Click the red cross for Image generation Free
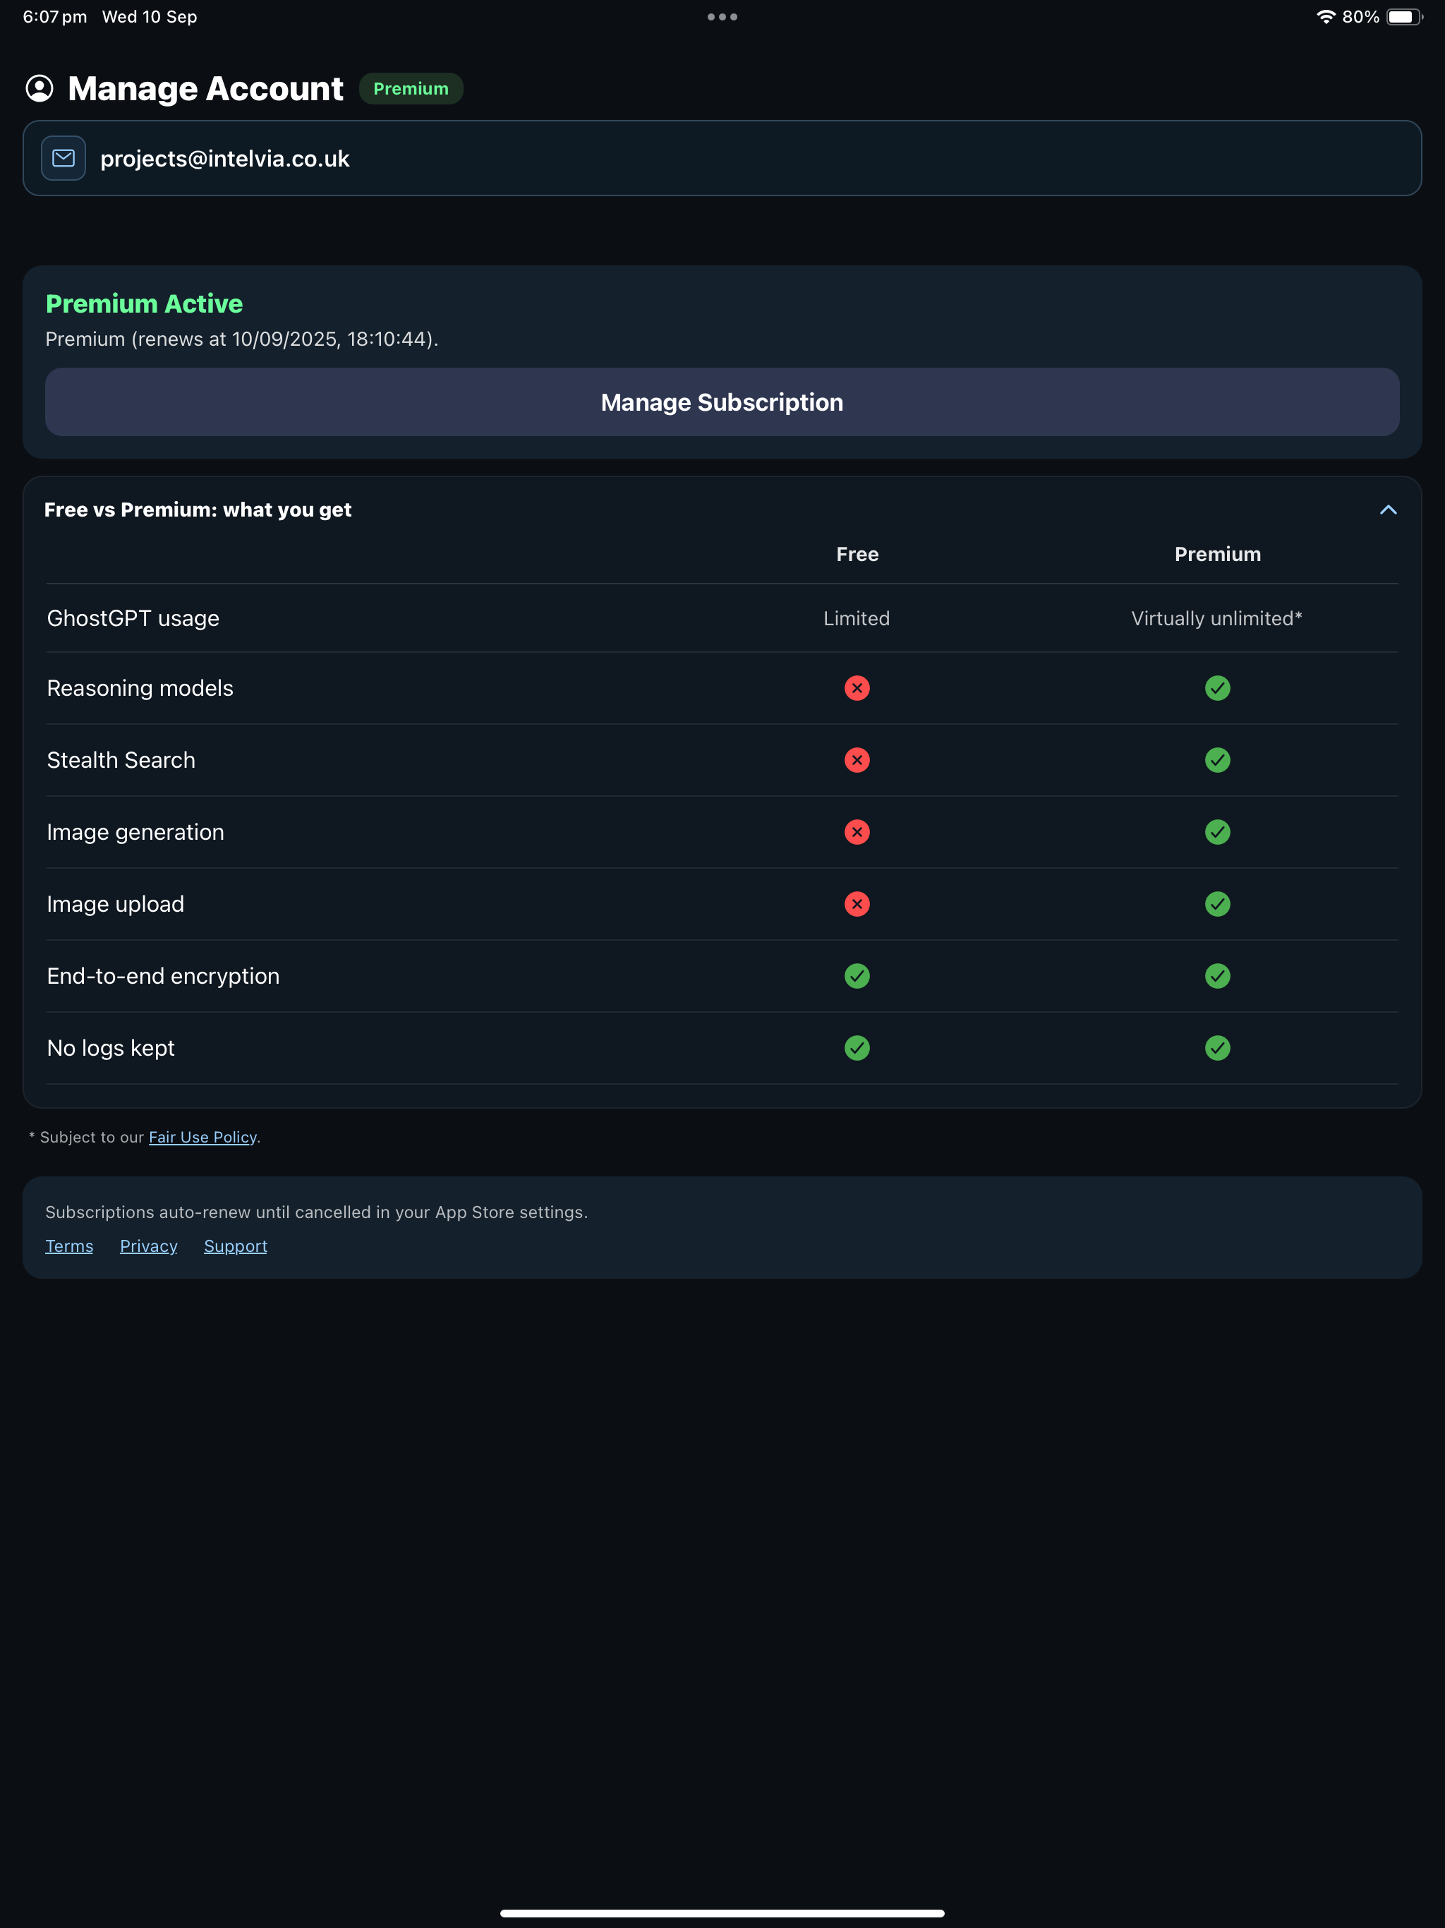The image size is (1445, 1928). click(x=857, y=831)
